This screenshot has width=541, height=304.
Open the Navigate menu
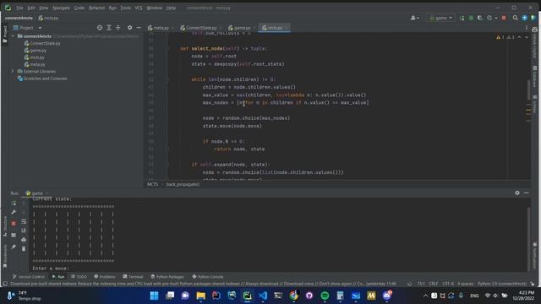point(61,8)
